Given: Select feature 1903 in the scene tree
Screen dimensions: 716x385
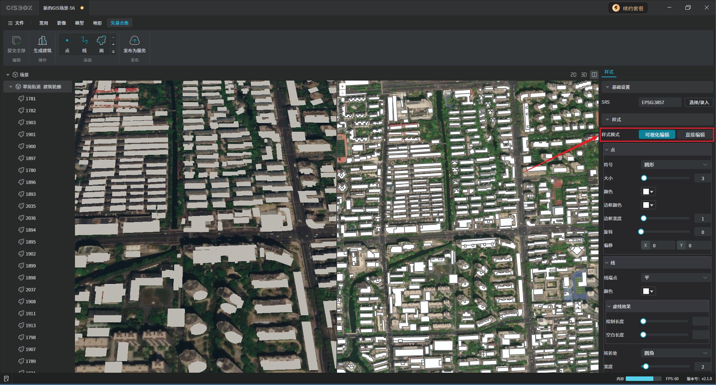Looking at the screenshot, I should click(31, 122).
